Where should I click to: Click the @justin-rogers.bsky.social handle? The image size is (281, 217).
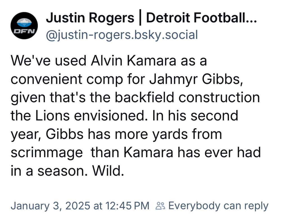pos(122,35)
